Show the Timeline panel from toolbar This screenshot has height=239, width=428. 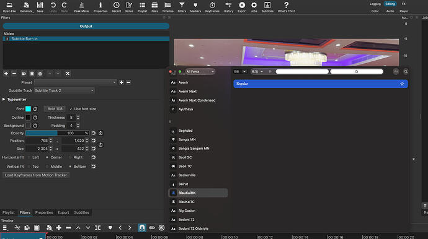pyautogui.click(x=168, y=7)
